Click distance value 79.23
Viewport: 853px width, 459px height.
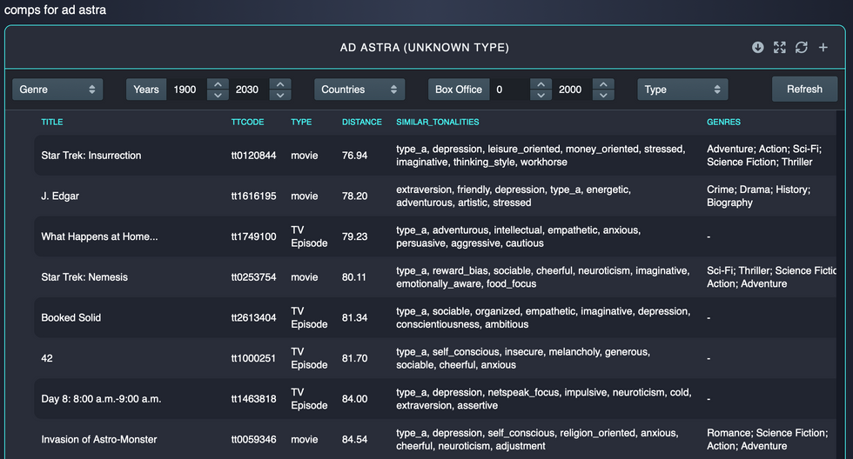coord(355,236)
